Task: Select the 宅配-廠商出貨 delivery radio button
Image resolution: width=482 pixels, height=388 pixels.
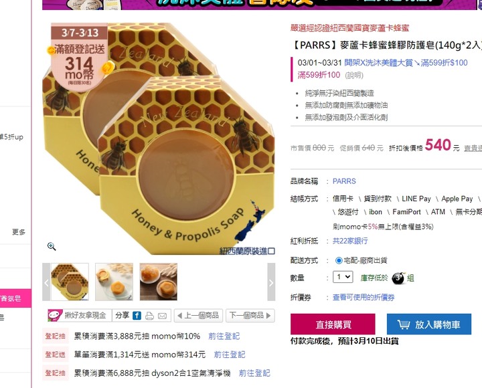Action: click(339, 260)
